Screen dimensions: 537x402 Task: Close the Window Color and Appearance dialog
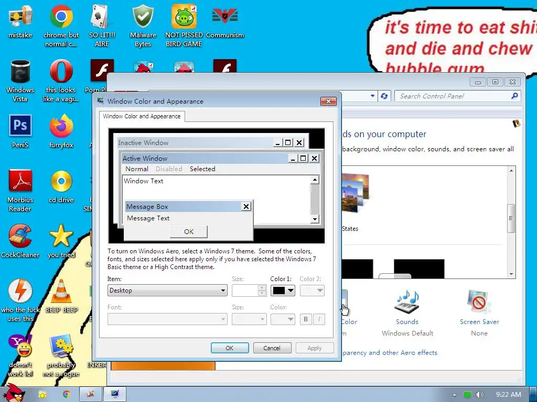[328, 101]
